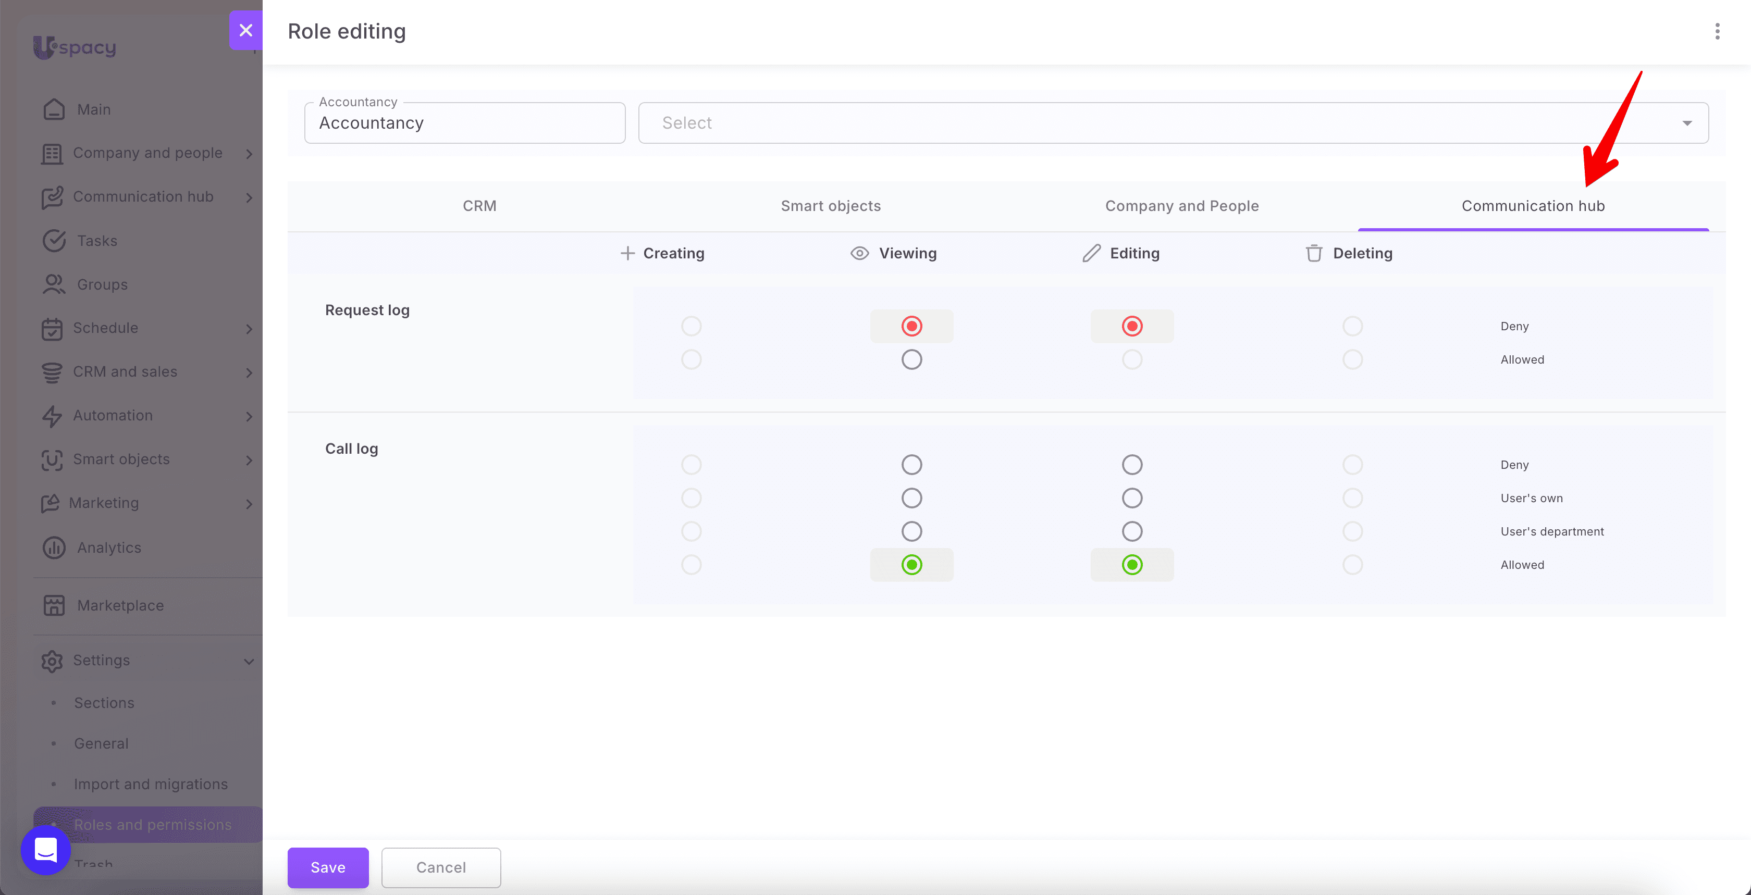Image resolution: width=1751 pixels, height=895 pixels.
Task: Select User's own for Call log Editing
Action: 1132,498
